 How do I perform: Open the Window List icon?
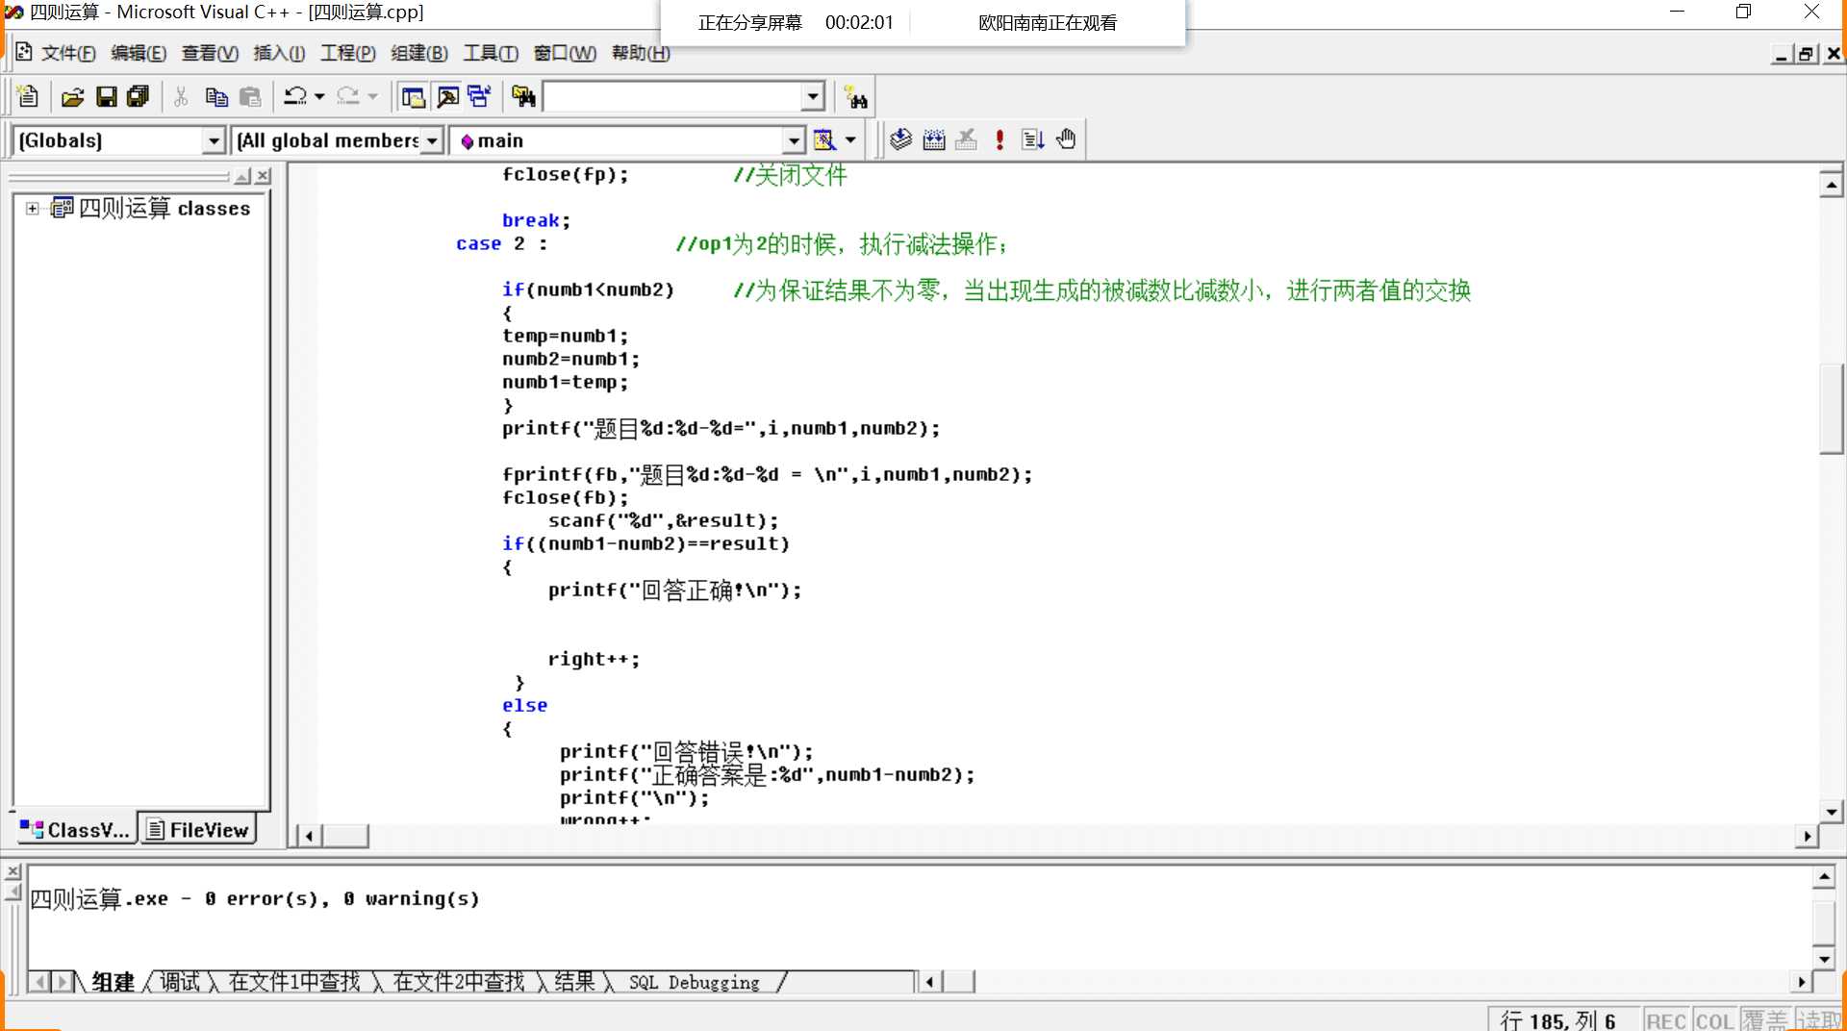tap(479, 97)
